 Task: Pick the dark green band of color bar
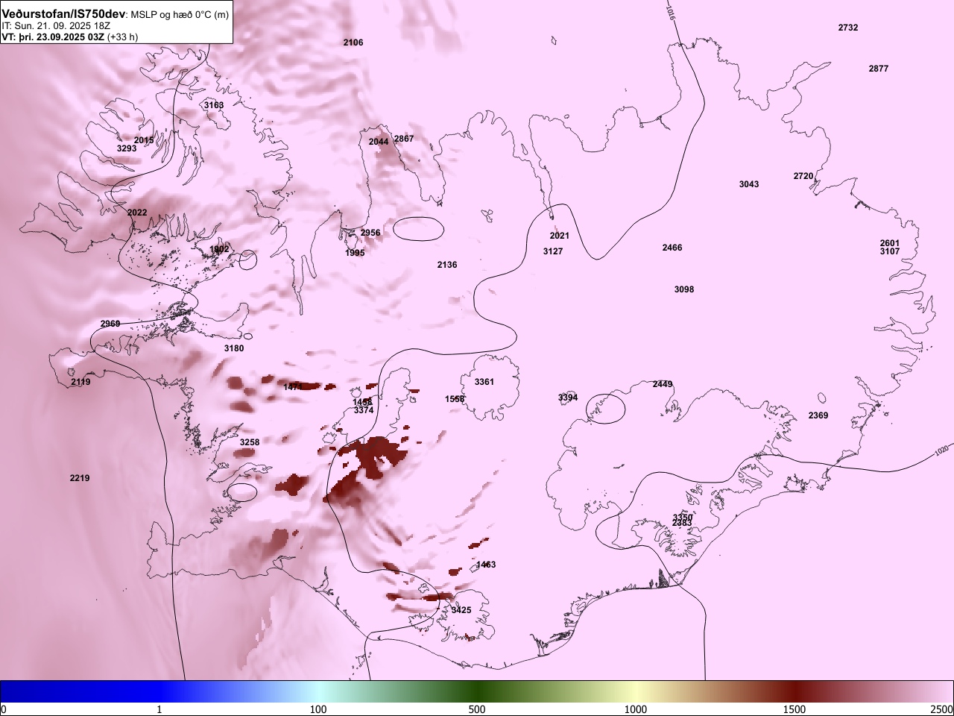[x=477, y=691]
